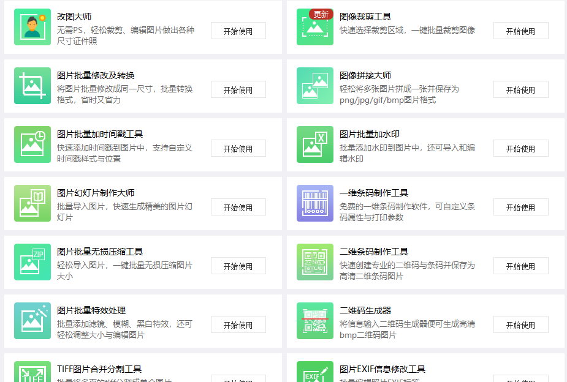Select the 图片批量无损压缩工具 ZIP icon
The width and height of the screenshot is (567, 382).
pos(32,262)
